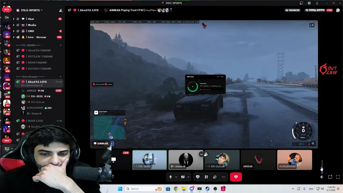Click the green download update icon
This screenshot has width=343, height=193.
pyautogui.click(x=317, y=3)
